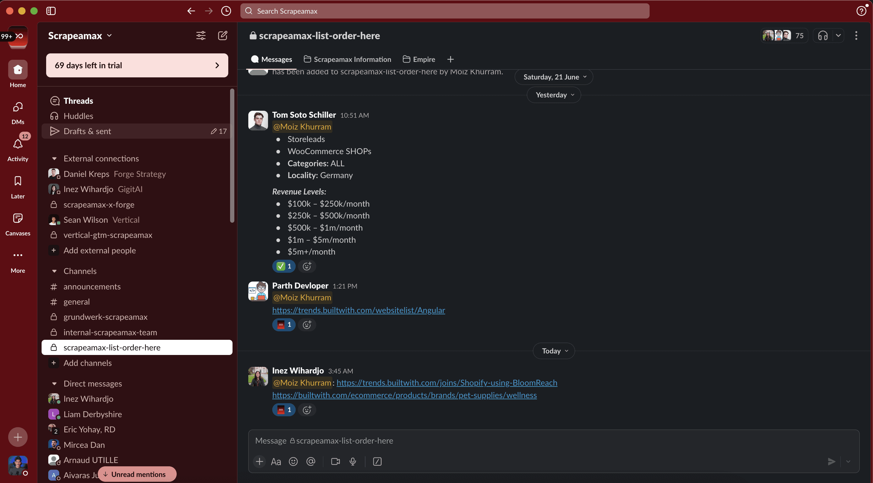
Task: Click Add external people
Action: [x=137, y=250]
